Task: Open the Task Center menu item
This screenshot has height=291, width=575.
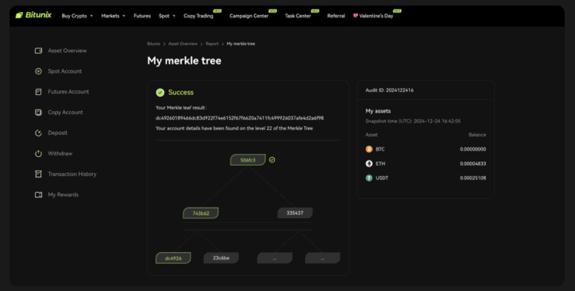Action: pos(298,16)
